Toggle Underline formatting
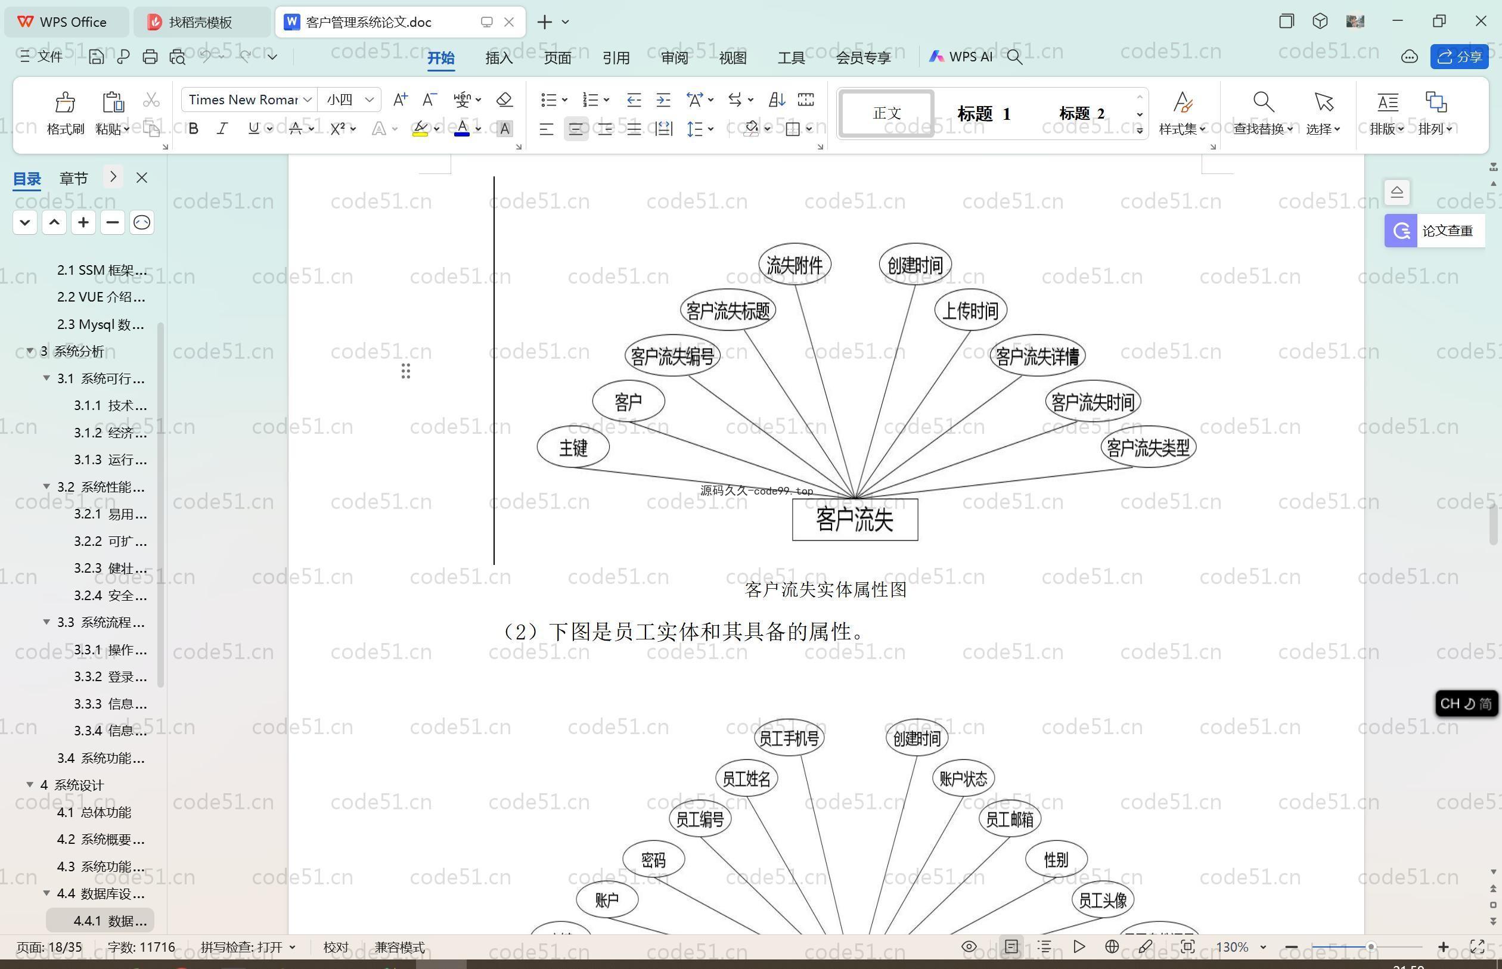The image size is (1502, 969). 253,128
